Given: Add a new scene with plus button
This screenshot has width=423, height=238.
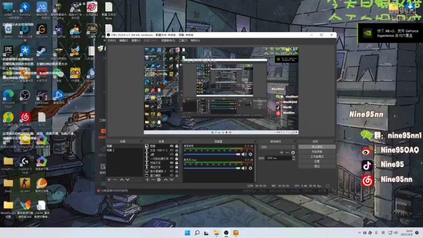Looking at the screenshot, I should click(109, 179).
